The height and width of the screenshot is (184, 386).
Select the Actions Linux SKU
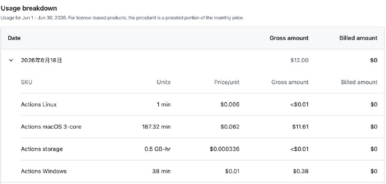coord(39,105)
